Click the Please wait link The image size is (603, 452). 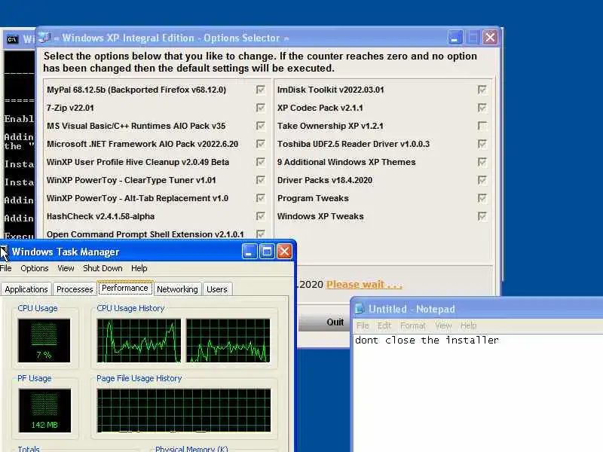[364, 285]
